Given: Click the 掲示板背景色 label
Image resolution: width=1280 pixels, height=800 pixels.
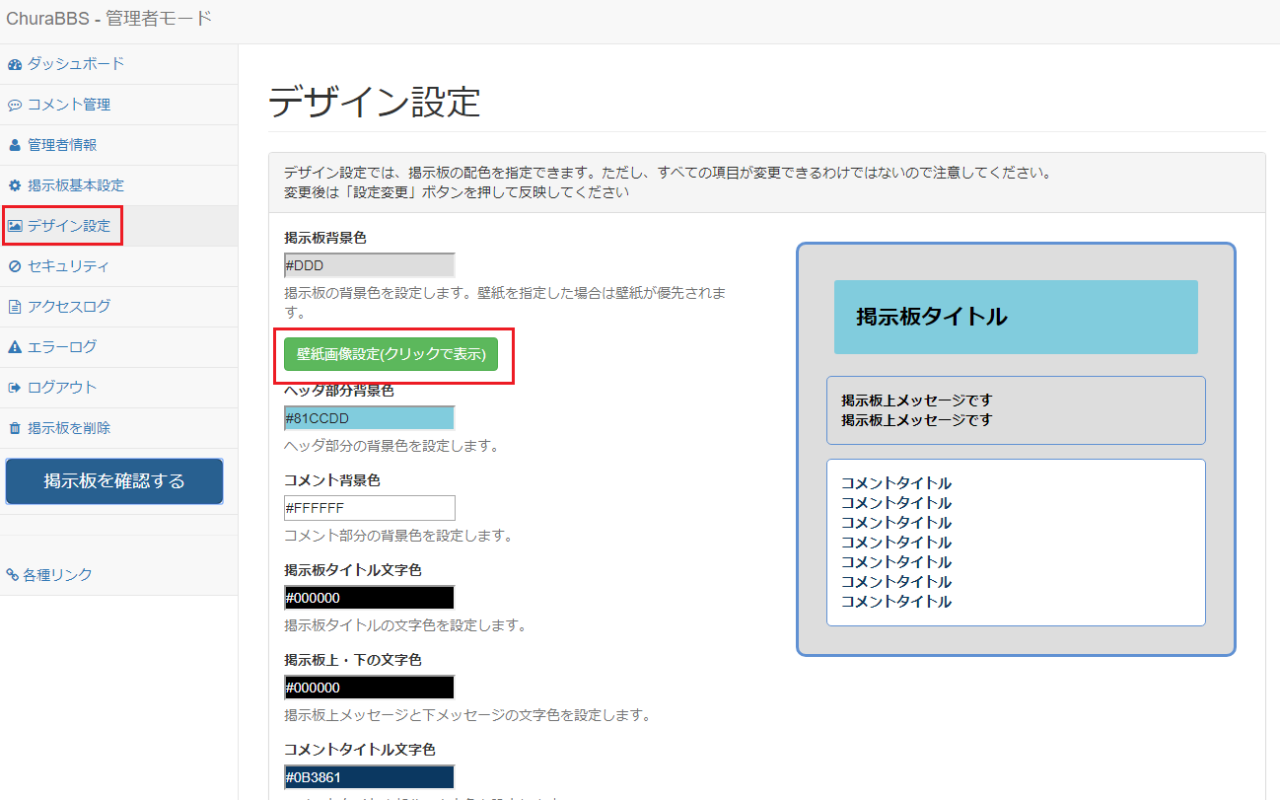Looking at the screenshot, I should coord(325,238).
